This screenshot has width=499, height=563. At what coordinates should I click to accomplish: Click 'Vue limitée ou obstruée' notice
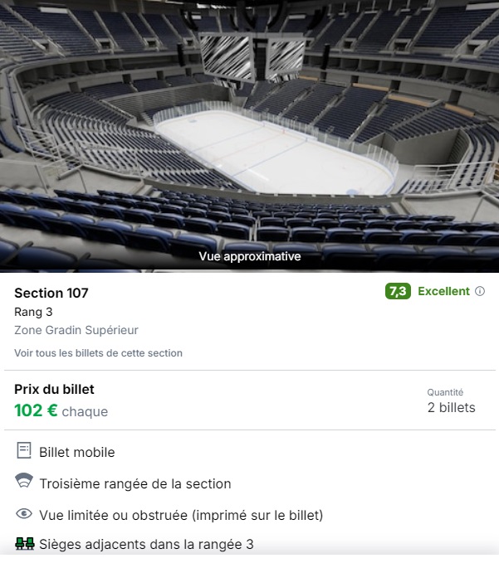[181, 515]
